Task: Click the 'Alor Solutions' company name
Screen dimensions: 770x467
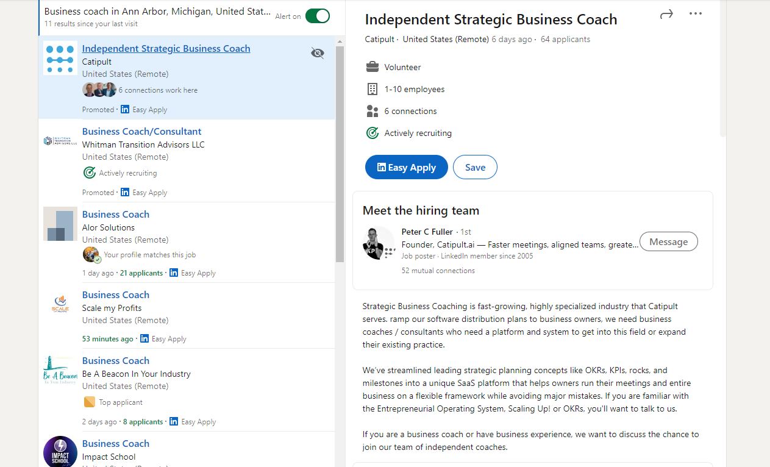Action: tap(109, 227)
